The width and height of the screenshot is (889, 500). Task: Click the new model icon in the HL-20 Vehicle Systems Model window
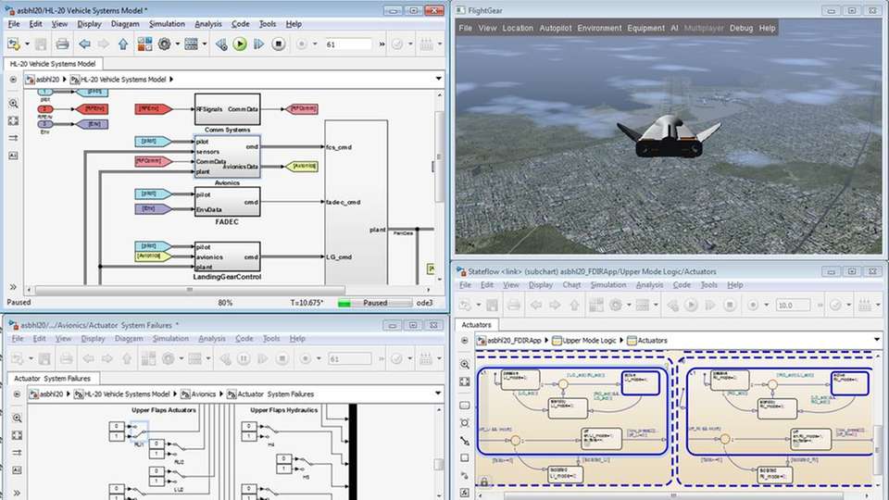(14, 44)
